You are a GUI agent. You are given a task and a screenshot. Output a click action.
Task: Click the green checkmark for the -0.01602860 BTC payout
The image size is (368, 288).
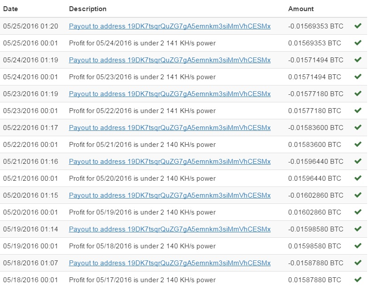(358, 195)
